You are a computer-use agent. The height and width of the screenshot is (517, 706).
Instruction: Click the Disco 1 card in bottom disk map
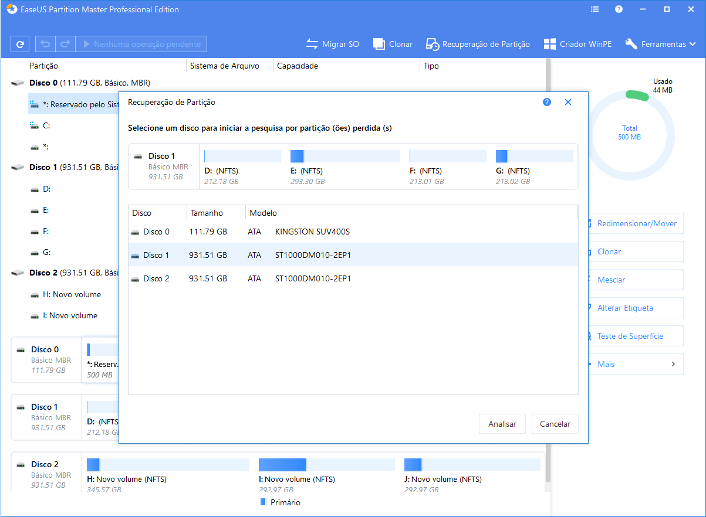46,417
